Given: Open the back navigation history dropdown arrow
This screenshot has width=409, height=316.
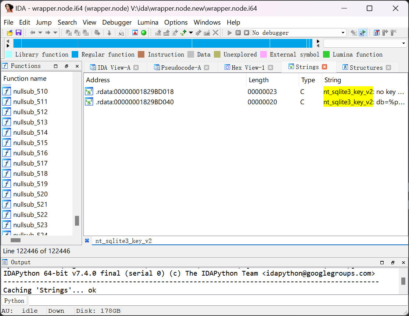Looking at the screenshot, I should (40, 33).
